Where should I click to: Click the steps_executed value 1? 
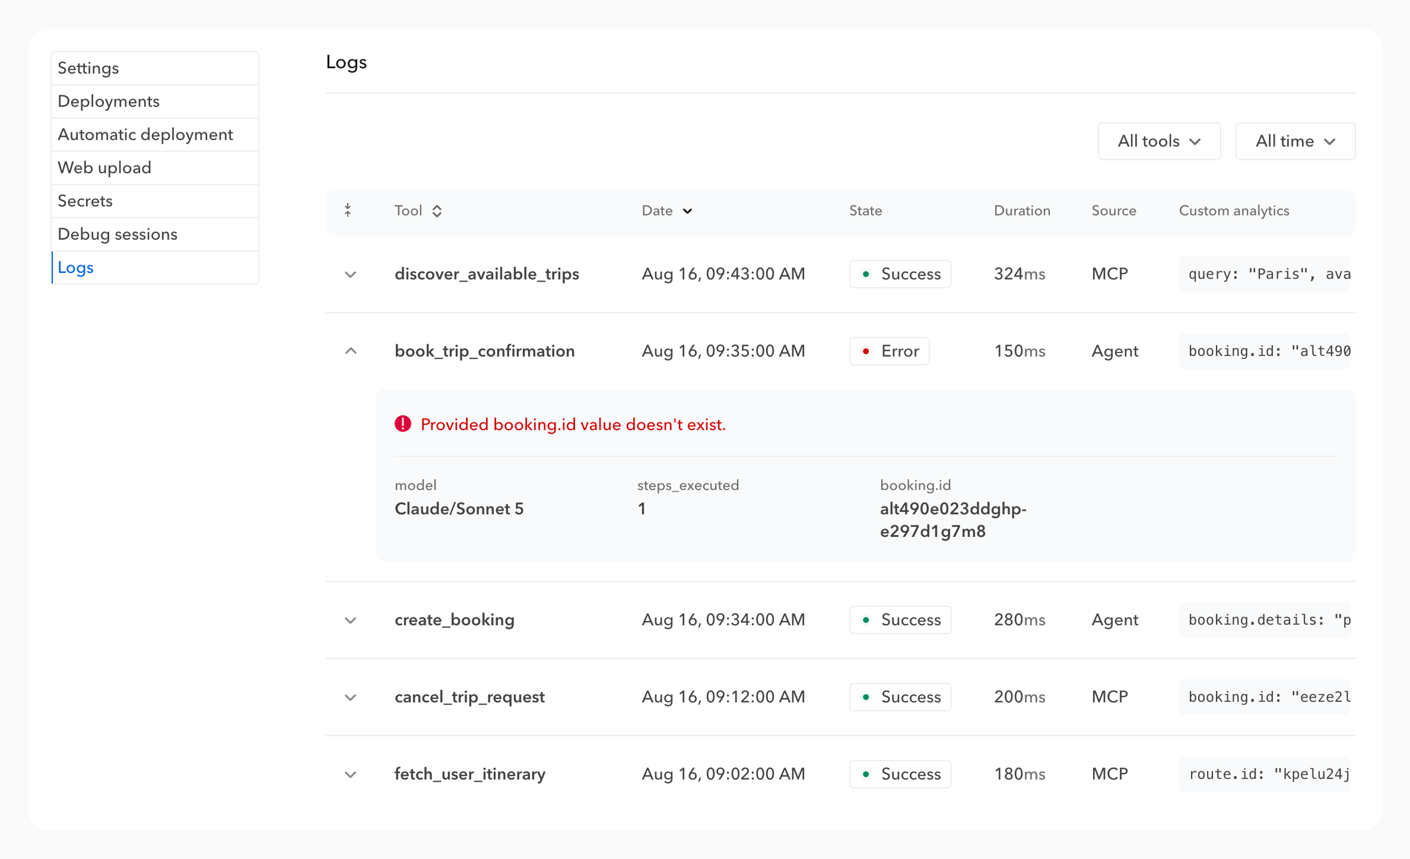pyautogui.click(x=642, y=509)
